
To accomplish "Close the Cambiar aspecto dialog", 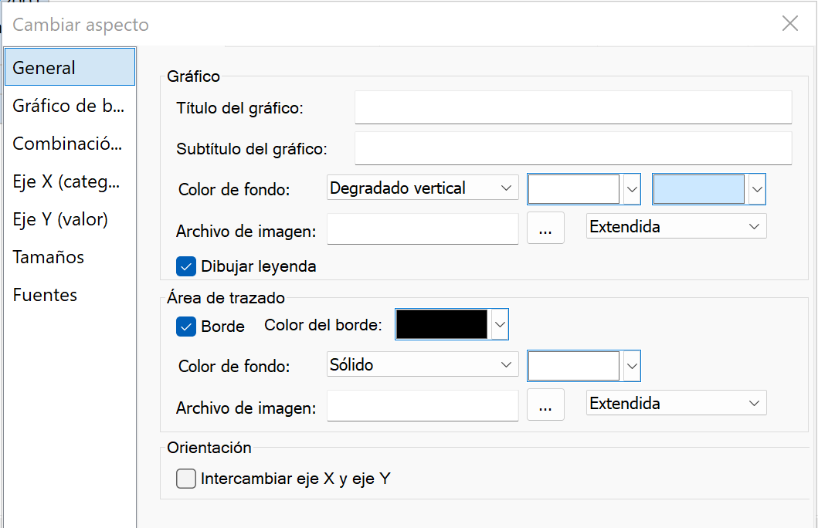I will pos(789,24).
